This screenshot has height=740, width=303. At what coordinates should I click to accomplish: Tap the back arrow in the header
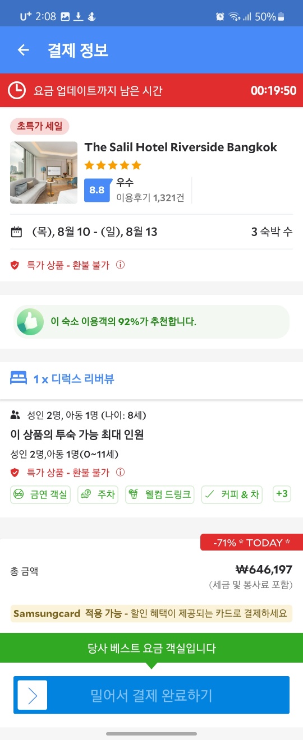click(x=23, y=50)
